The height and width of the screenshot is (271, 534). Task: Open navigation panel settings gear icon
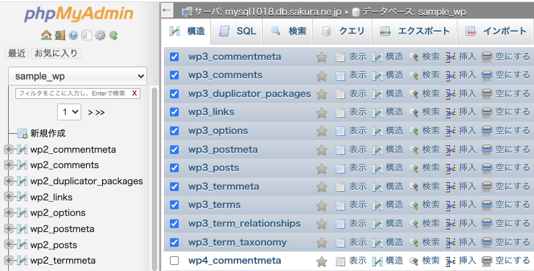(x=100, y=35)
